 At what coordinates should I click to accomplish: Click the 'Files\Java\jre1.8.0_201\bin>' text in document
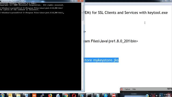114,41
